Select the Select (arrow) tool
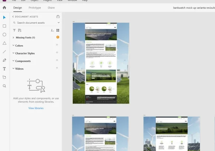The image size is (215, 151). [x=4, y=17]
